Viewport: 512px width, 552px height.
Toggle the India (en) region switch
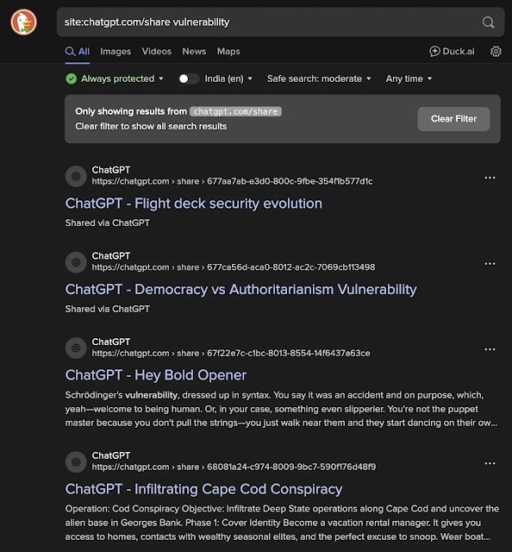point(188,78)
